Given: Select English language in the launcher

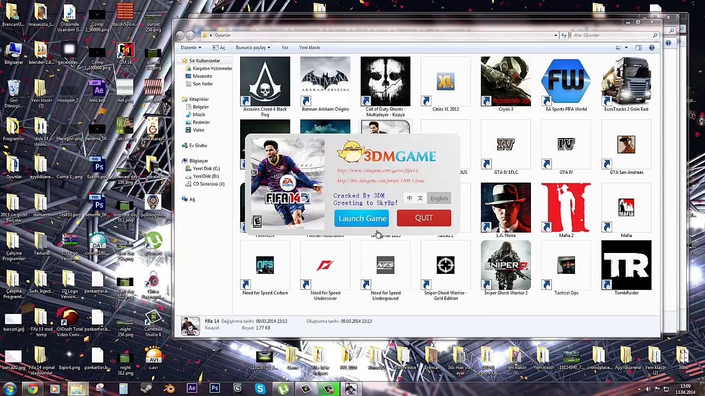Looking at the screenshot, I should point(439,198).
